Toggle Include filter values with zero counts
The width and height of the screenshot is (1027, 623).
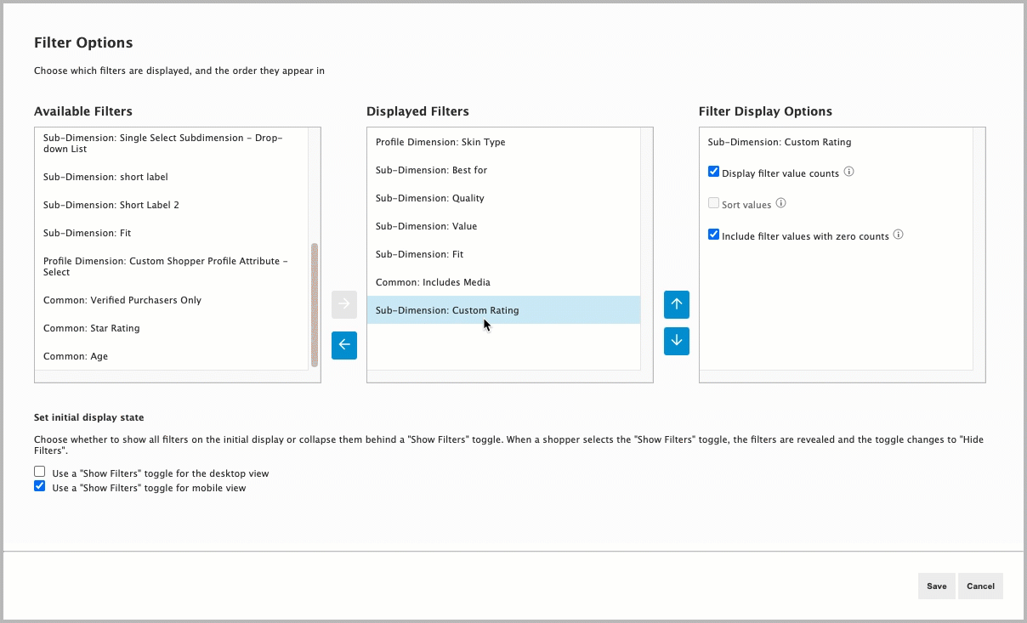(714, 235)
